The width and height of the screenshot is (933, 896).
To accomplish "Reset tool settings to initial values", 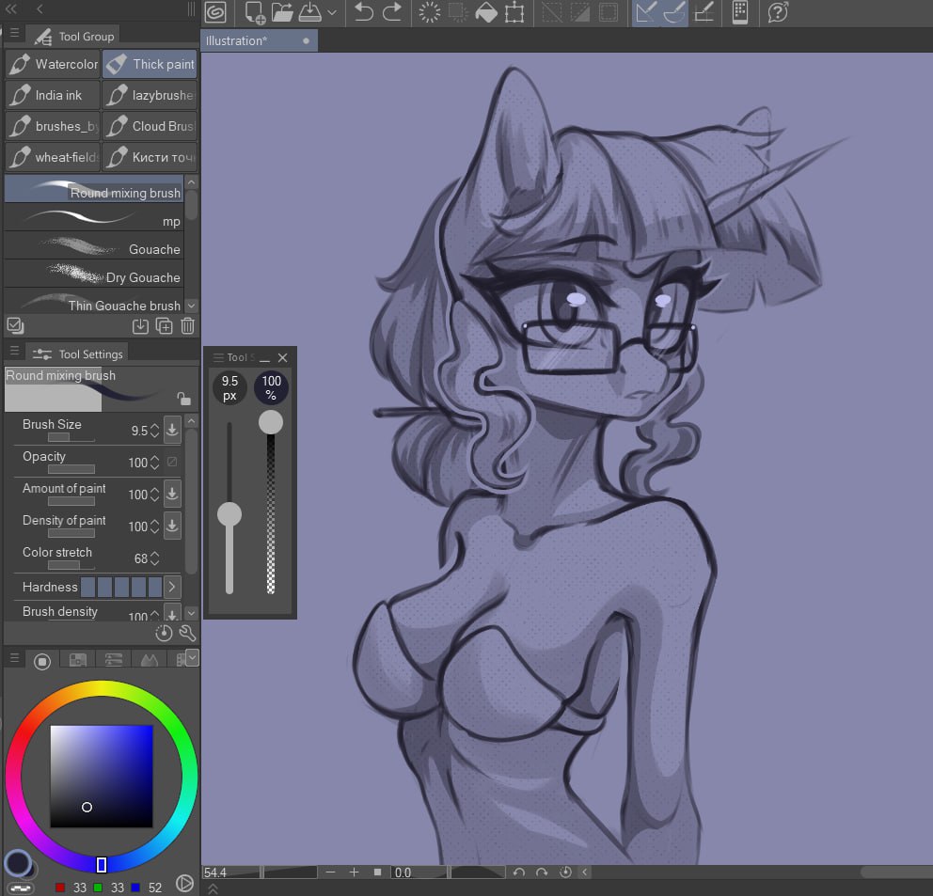I will click(x=164, y=633).
